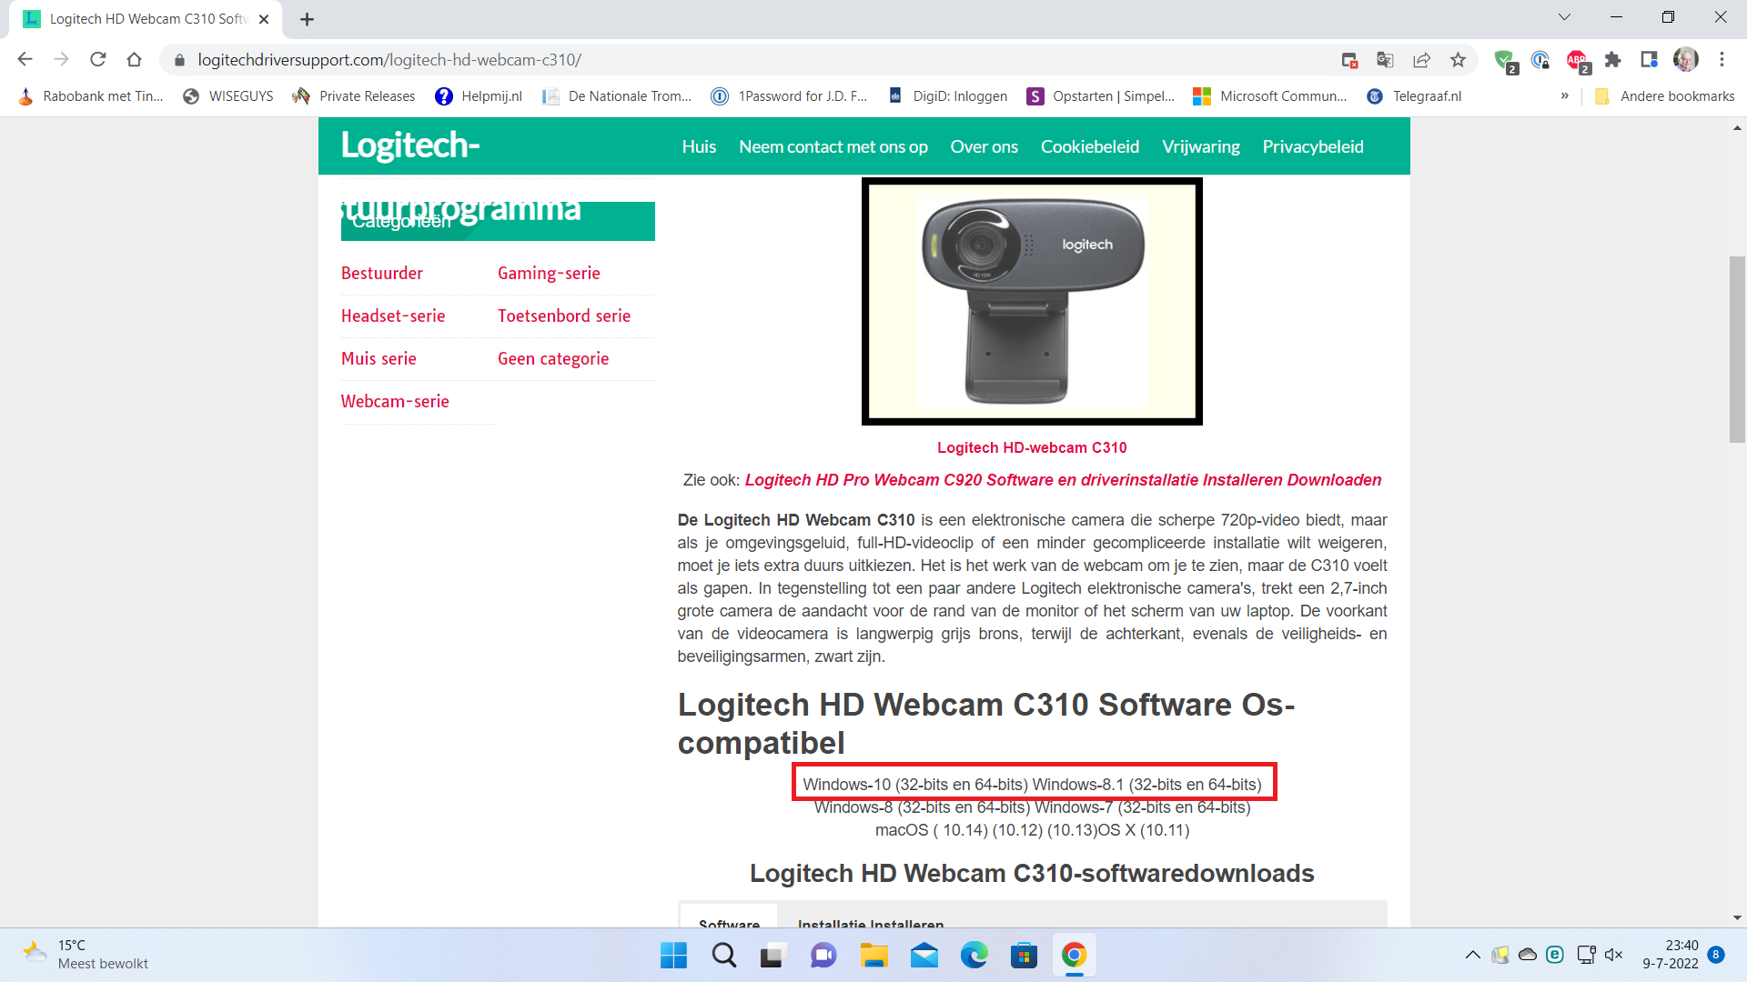Open the DigiD: Inloggen bookmark
The image size is (1747, 982).
tap(948, 96)
